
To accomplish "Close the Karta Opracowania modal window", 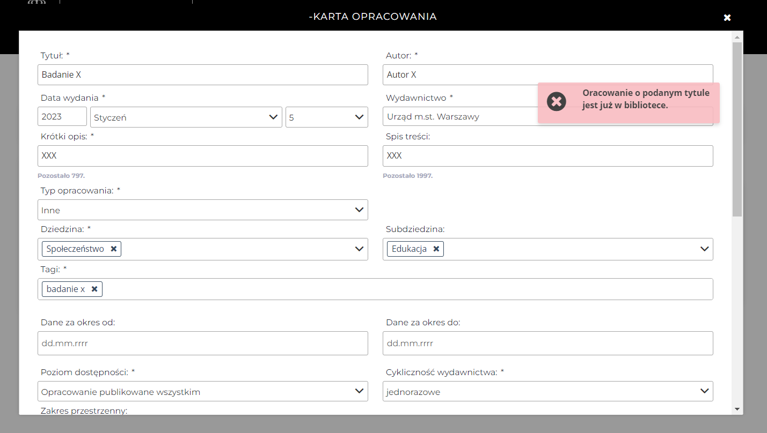I will point(727,18).
